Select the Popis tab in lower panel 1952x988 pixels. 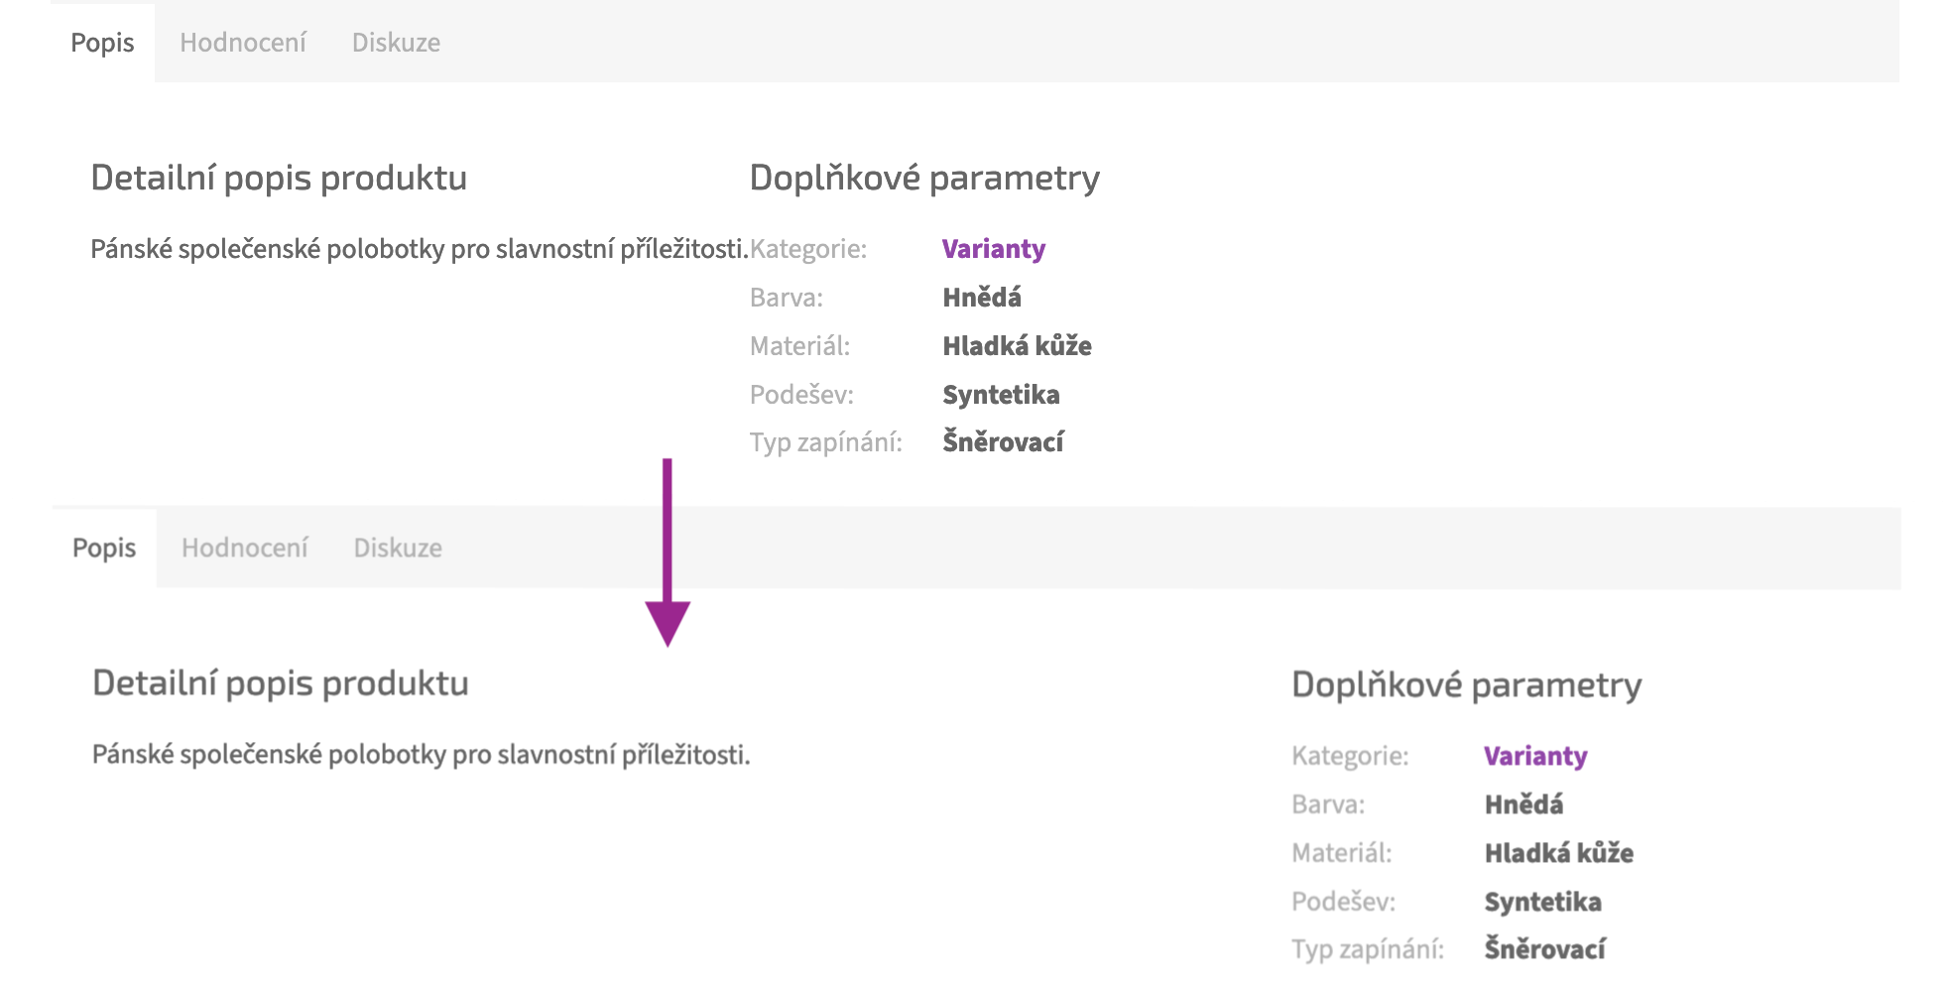pos(104,548)
